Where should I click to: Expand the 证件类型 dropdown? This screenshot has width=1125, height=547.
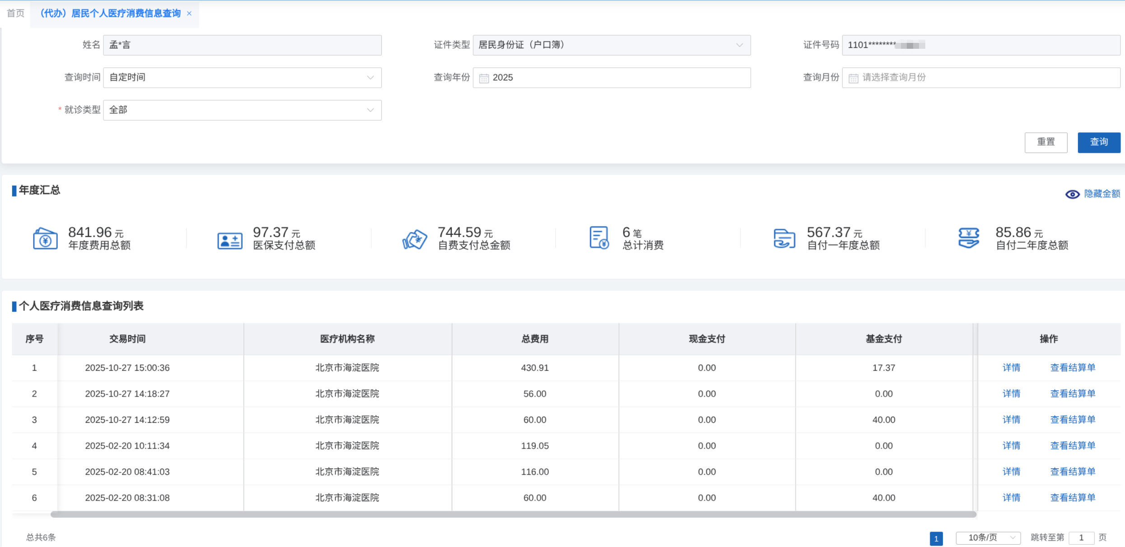point(739,45)
